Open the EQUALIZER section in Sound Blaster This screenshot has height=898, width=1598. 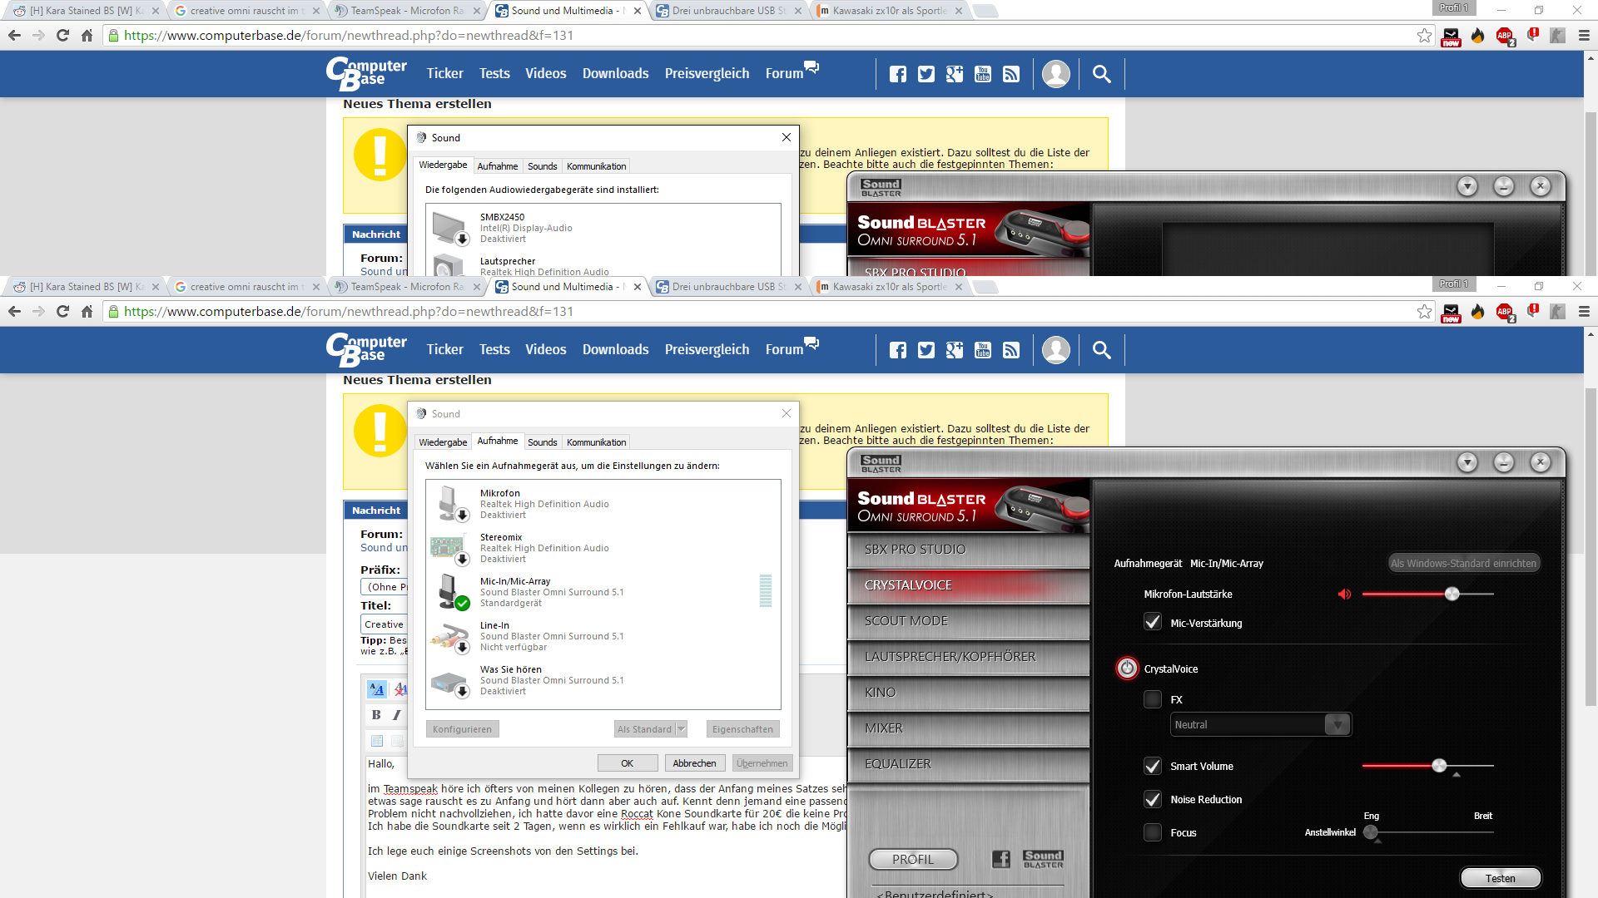969,764
